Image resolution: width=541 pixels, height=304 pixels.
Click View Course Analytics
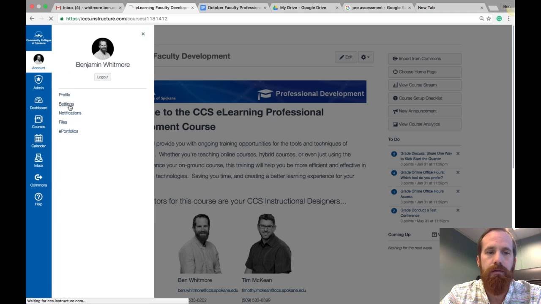click(425, 124)
